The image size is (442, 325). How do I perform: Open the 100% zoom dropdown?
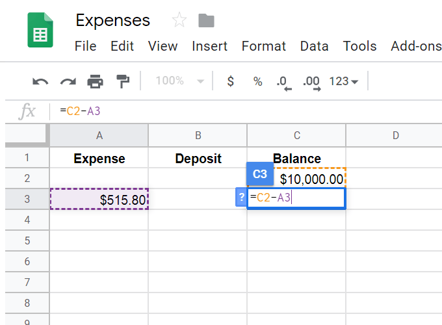click(x=179, y=81)
